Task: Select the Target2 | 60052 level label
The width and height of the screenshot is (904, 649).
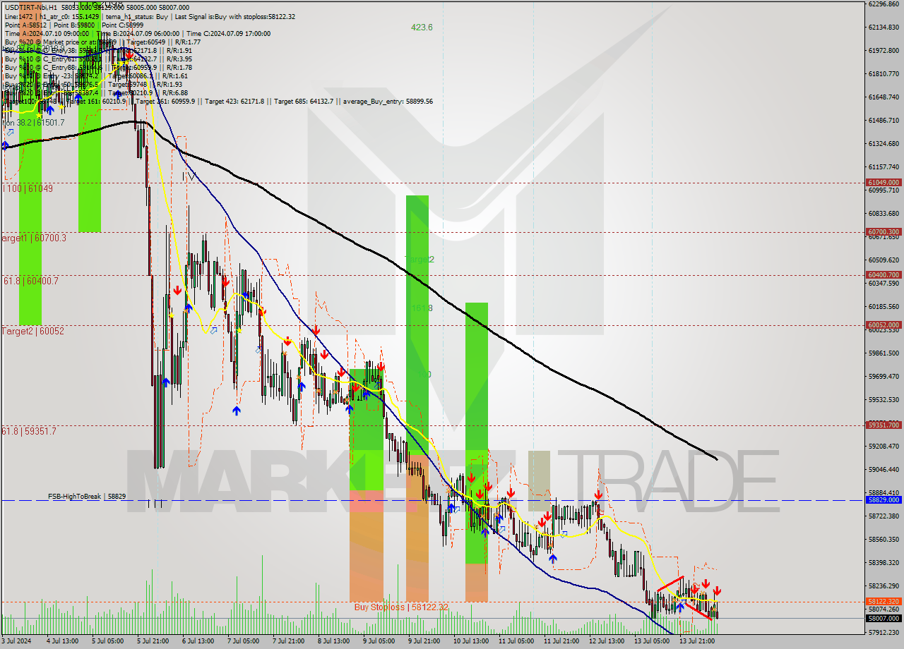Action: tap(33, 331)
